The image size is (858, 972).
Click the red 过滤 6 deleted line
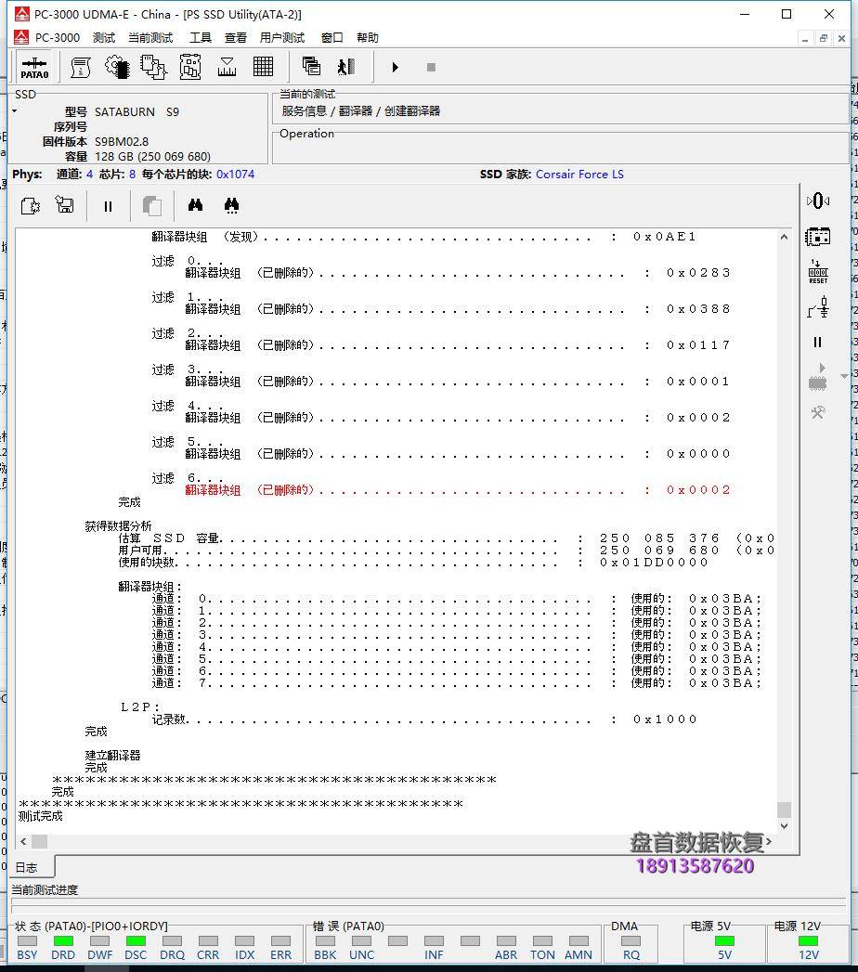[x=458, y=490]
